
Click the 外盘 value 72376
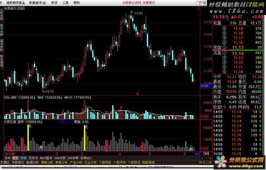point(231,92)
